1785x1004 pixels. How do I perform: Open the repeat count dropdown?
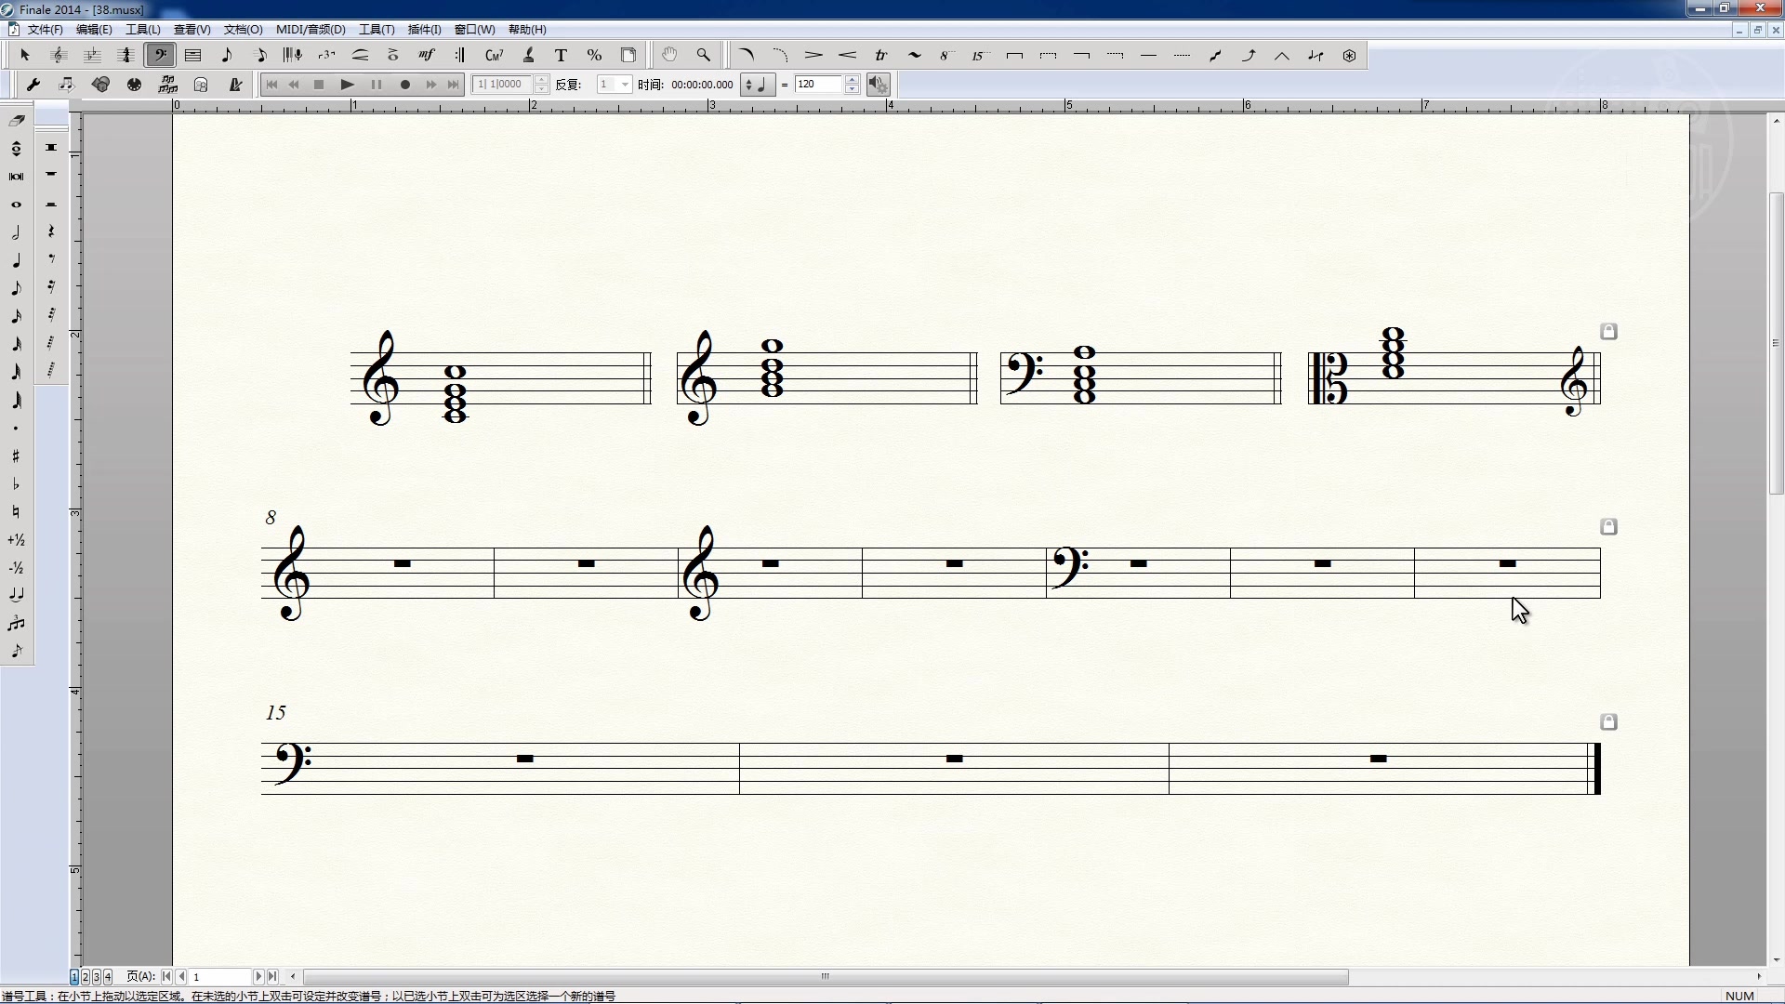coord(625,85)
